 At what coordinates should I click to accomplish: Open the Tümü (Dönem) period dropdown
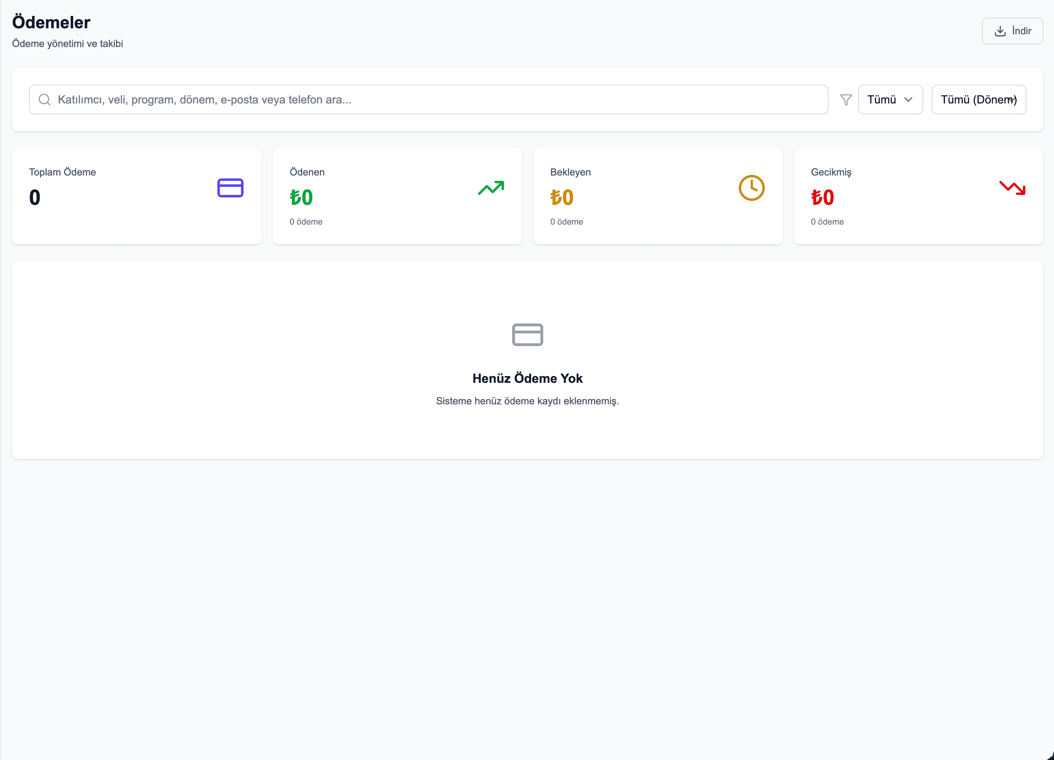978,100
